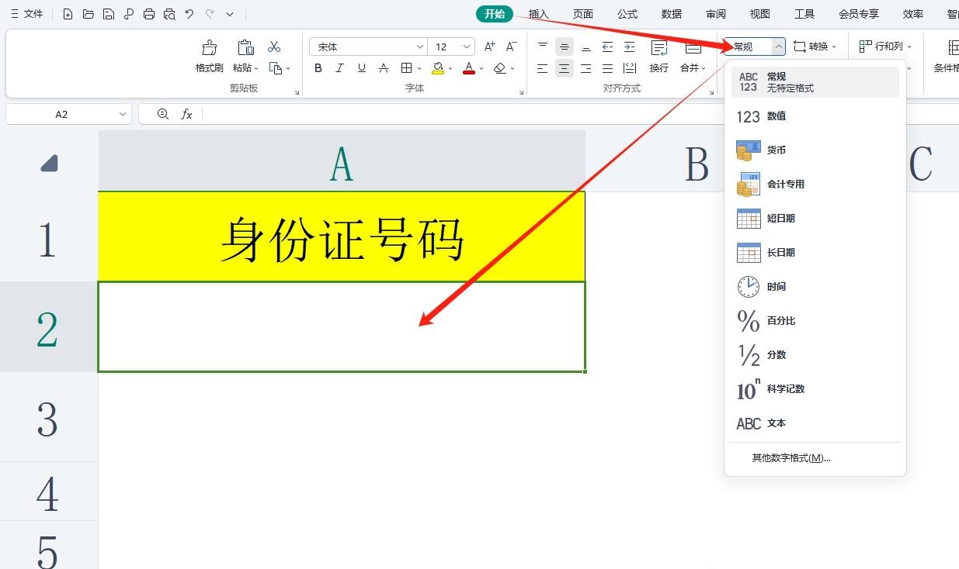Viewport: 959px width, 569px height.
Task: Copy the selection with the copy icon
Action: (275, 68)
